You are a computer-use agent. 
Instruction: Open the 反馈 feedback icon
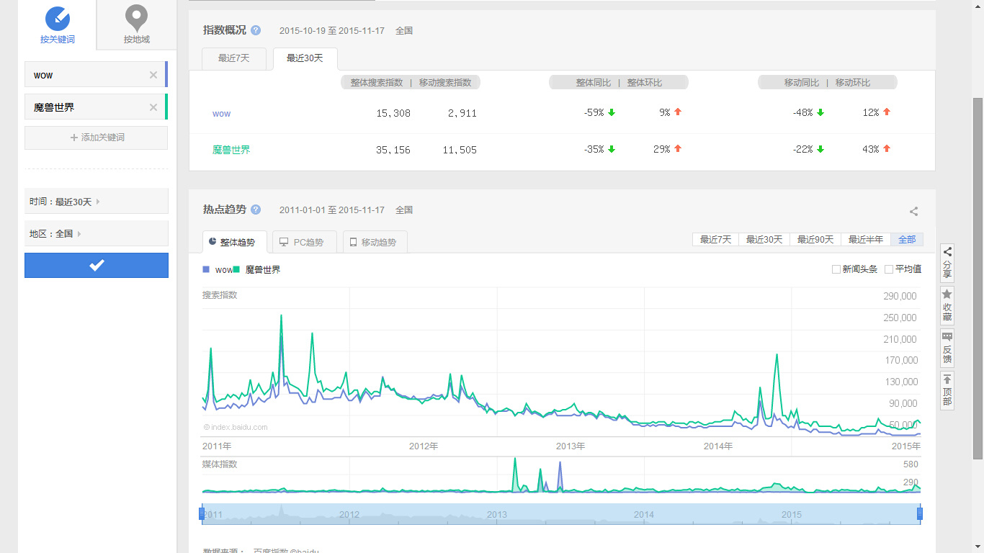[946, 348]
